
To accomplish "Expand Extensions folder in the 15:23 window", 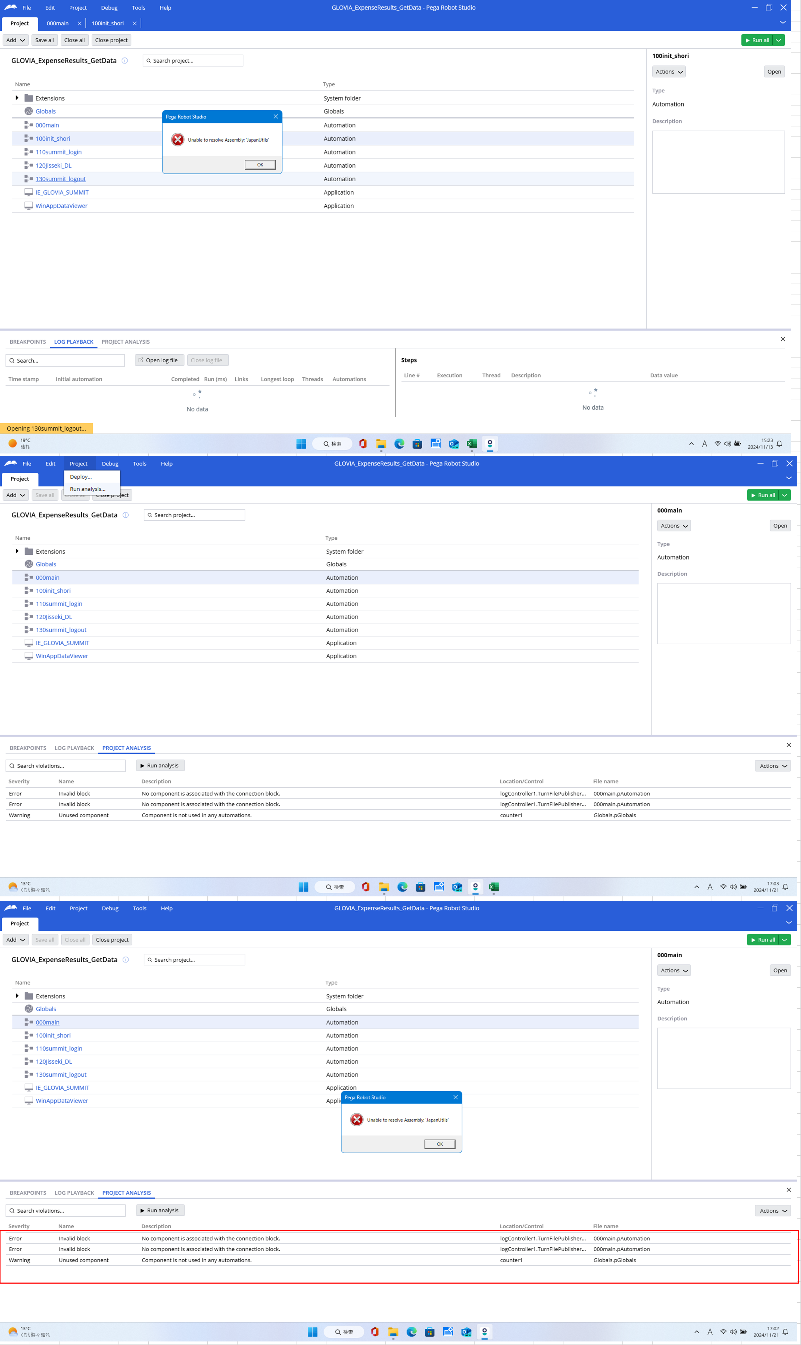I will [x=17, y=98].
